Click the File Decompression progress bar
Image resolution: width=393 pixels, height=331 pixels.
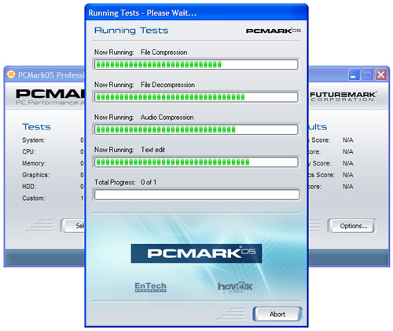[196, 97]
